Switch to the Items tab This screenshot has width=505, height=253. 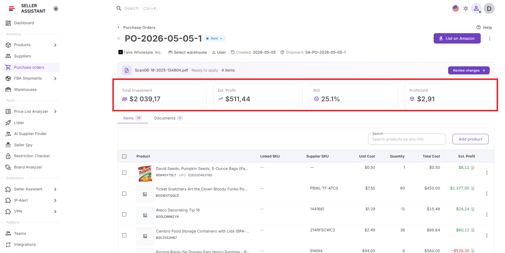133,118
